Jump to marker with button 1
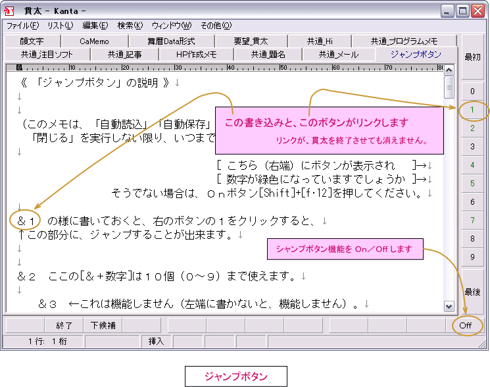 (x=472, y=110)
